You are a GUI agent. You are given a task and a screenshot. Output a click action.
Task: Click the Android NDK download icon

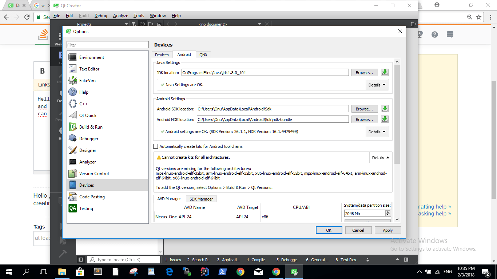point(385,120)
